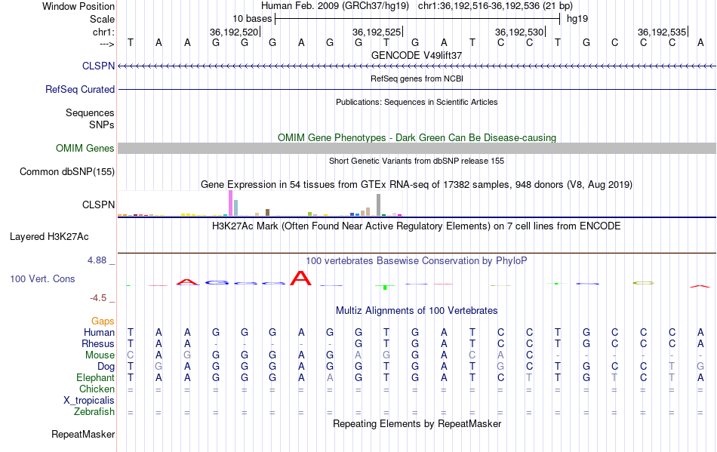Screen dimensions: 717x452
Task: Click the GTEx Gene Expression in 54 tissues title
Action: coord(417,185)
